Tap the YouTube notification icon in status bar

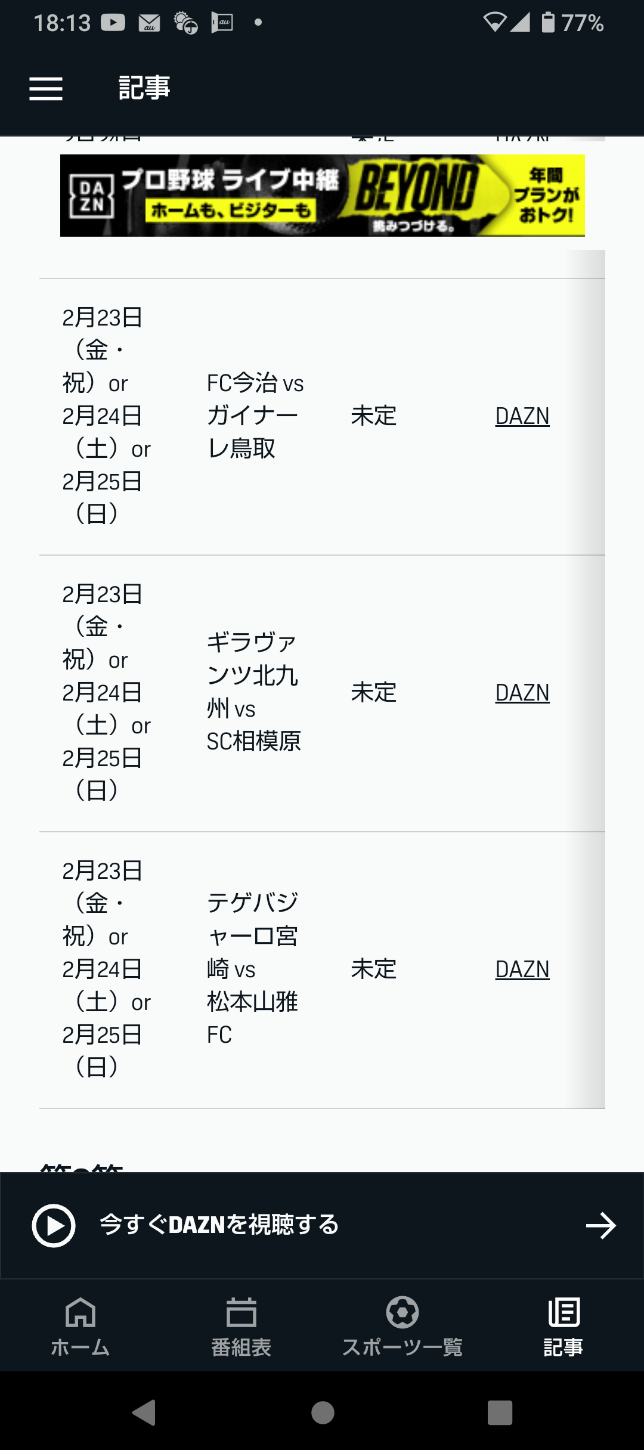(113, 23)
